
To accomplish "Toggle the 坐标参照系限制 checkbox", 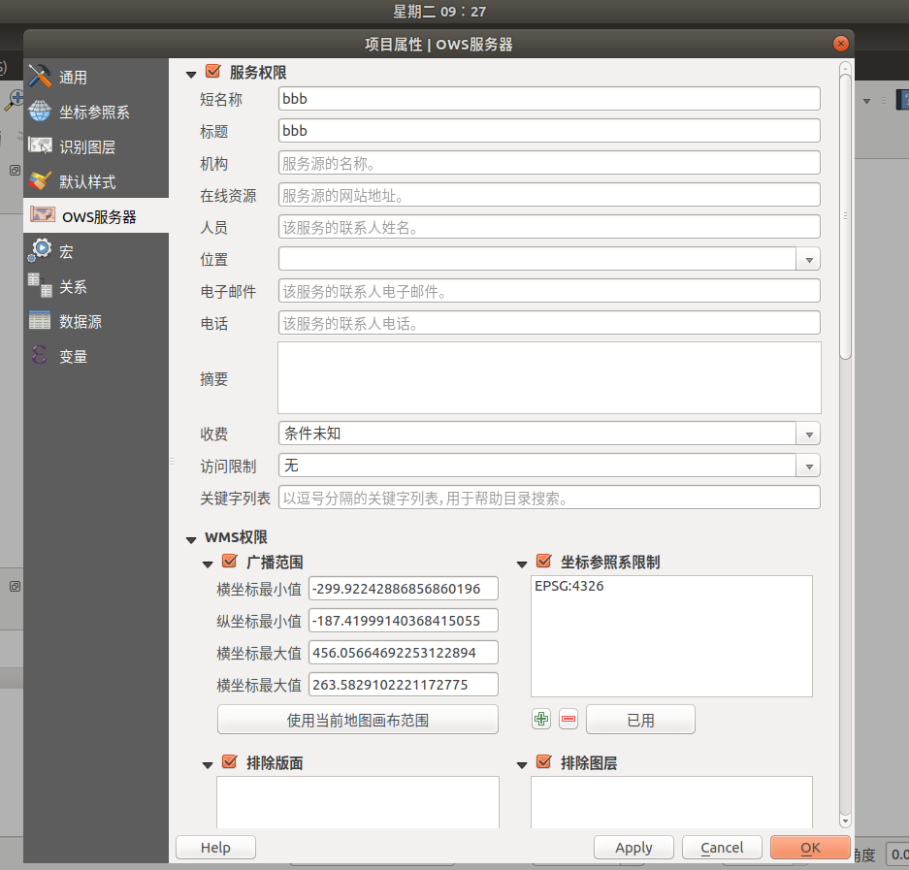I will [x=544, y=561].
